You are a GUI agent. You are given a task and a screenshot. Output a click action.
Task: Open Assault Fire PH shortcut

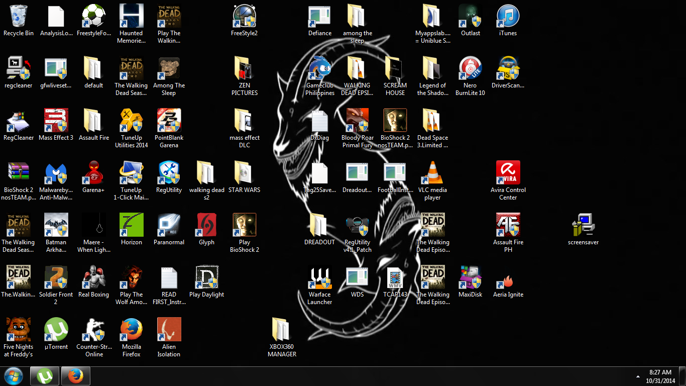[508, 225]
